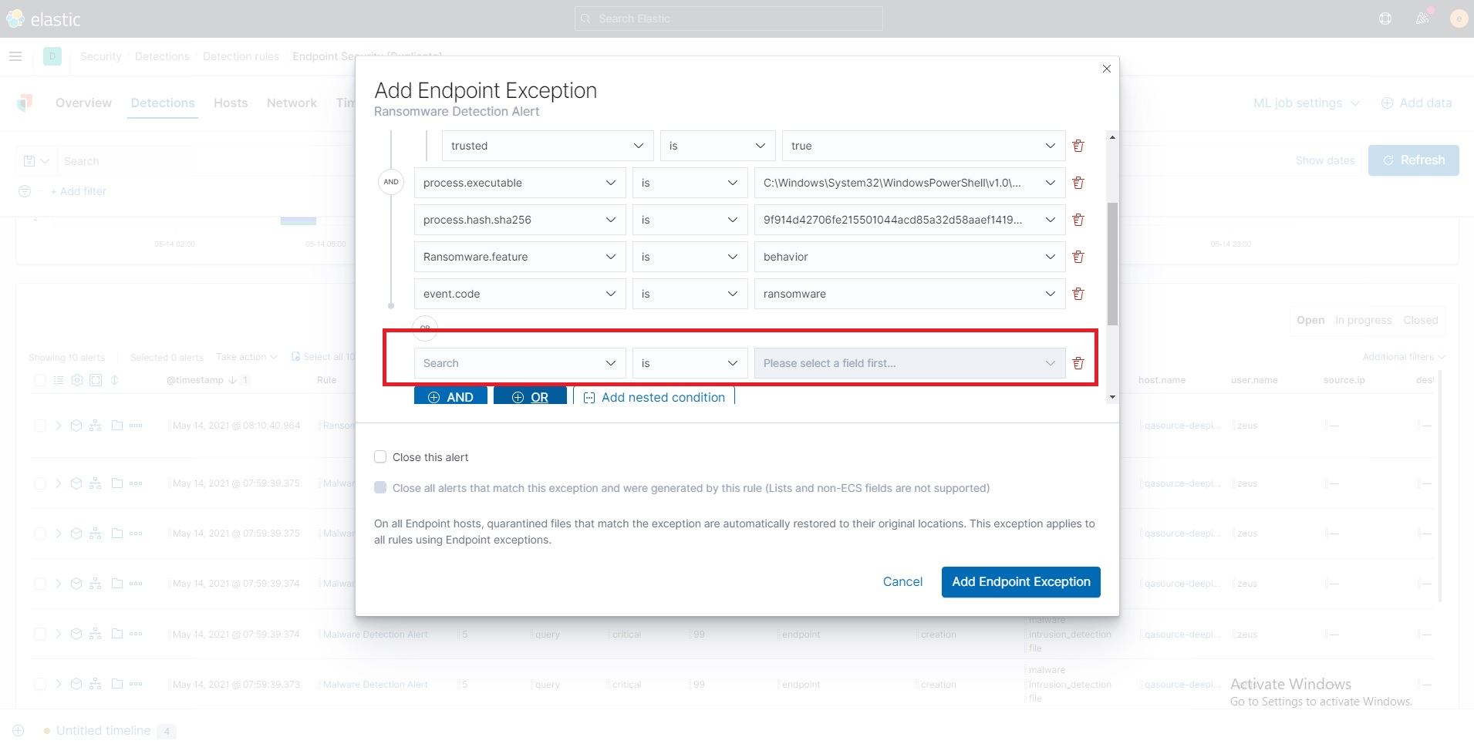Viewport: 1474px width, 744px height.
Task: Add a new timeline with plus icon
Action: (19, 730)
